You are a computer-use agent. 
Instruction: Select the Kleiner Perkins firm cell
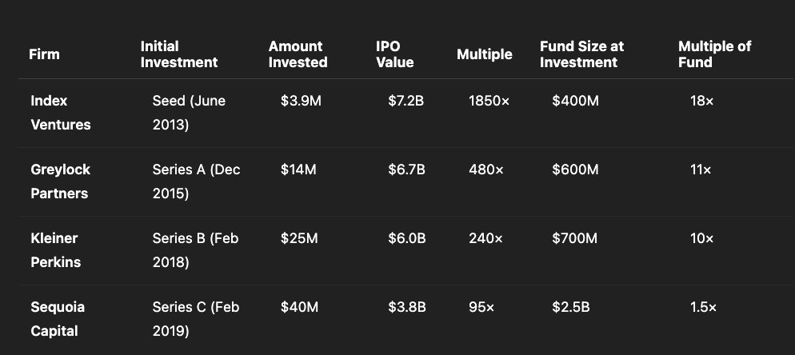55,250
